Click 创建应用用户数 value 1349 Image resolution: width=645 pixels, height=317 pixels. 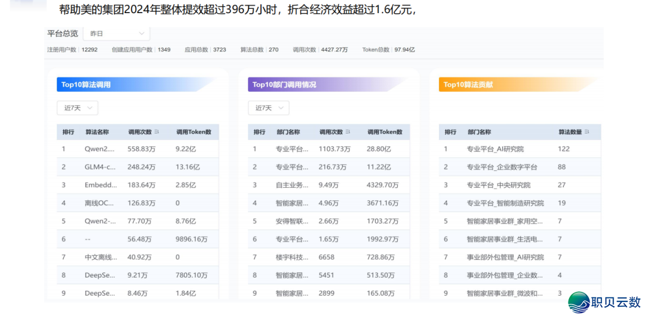coord(164,49)
